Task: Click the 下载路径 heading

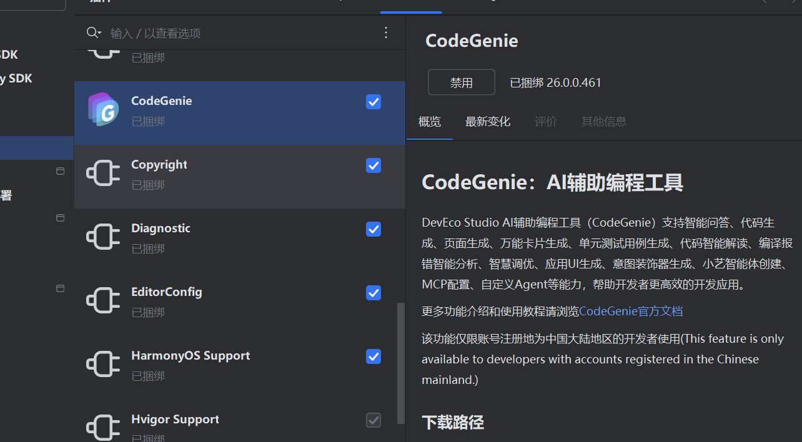Action: 453,423
